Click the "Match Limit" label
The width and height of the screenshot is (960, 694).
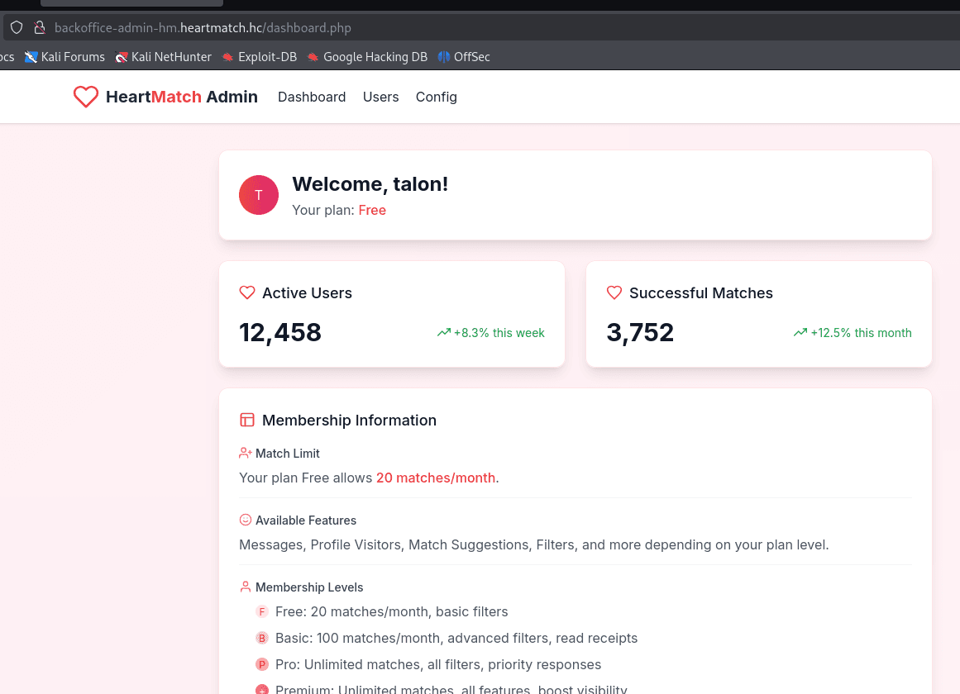pos(287,454)
